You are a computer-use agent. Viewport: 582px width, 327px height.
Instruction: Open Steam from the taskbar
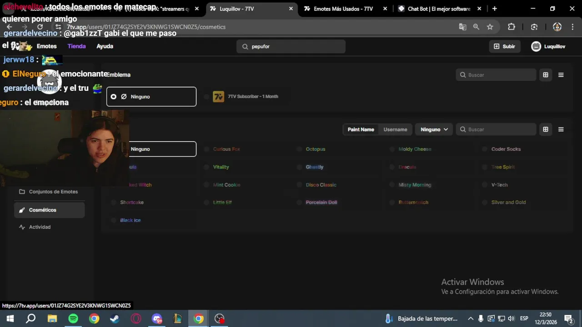tap(115, 318)
